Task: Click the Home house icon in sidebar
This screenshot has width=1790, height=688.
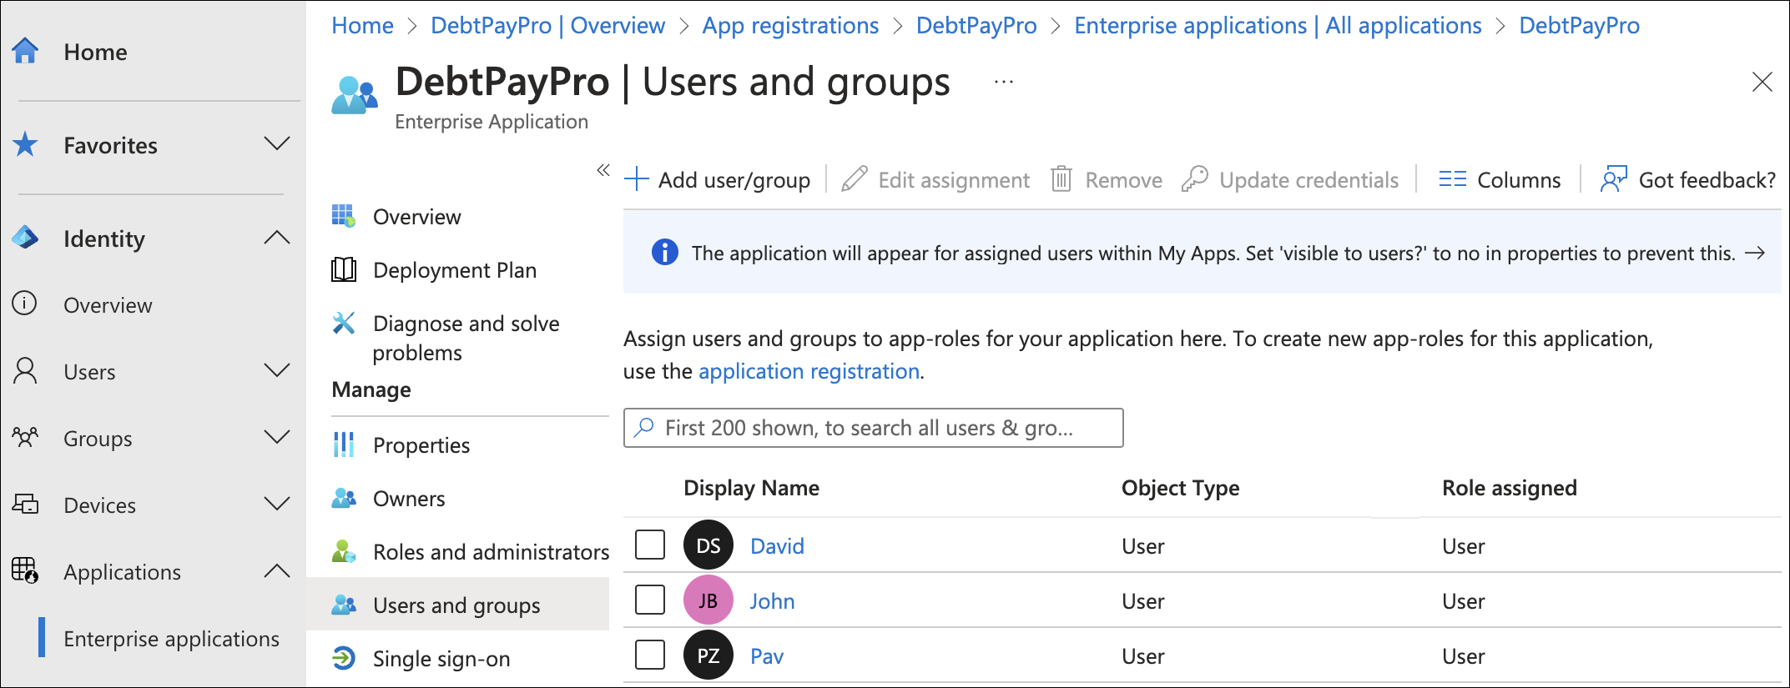Action: (x=25, y=52)
